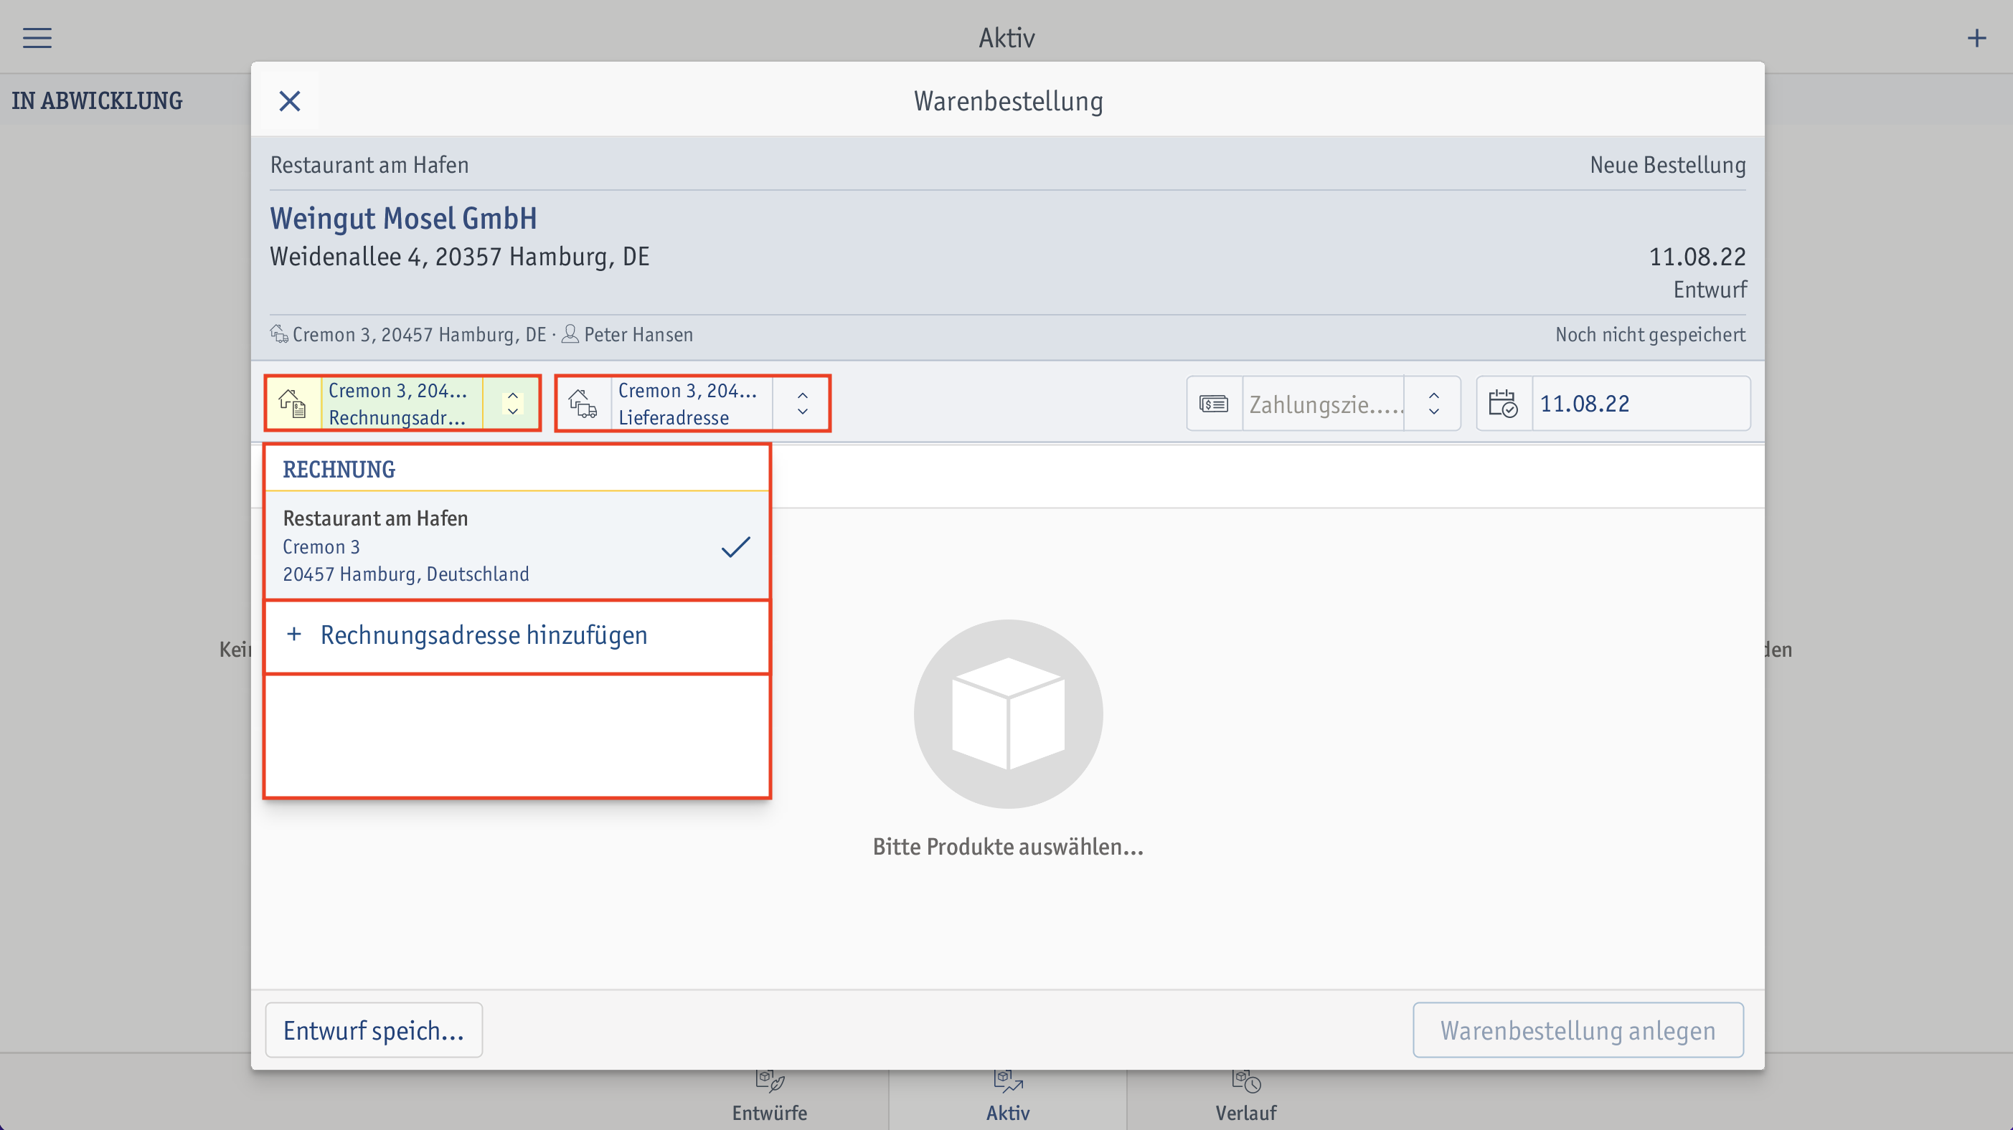2013x1130 pixels.
Task: Click the date field showing 11.08.22
Action: 1613,403
